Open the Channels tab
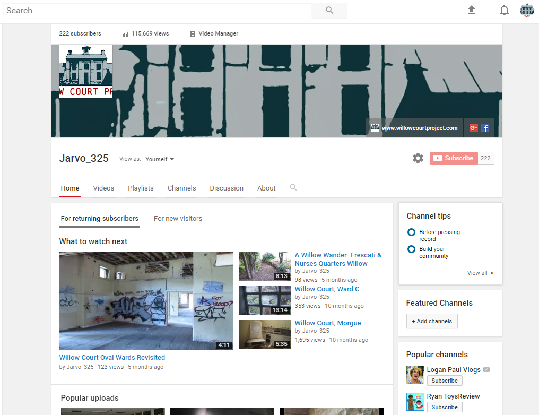 point(181,188)
